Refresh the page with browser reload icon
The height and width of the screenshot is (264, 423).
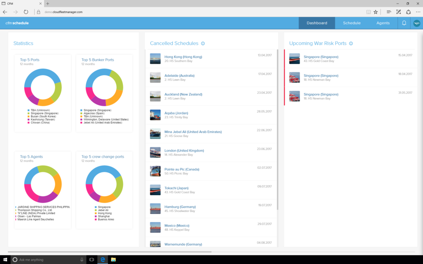pos(26,12)
